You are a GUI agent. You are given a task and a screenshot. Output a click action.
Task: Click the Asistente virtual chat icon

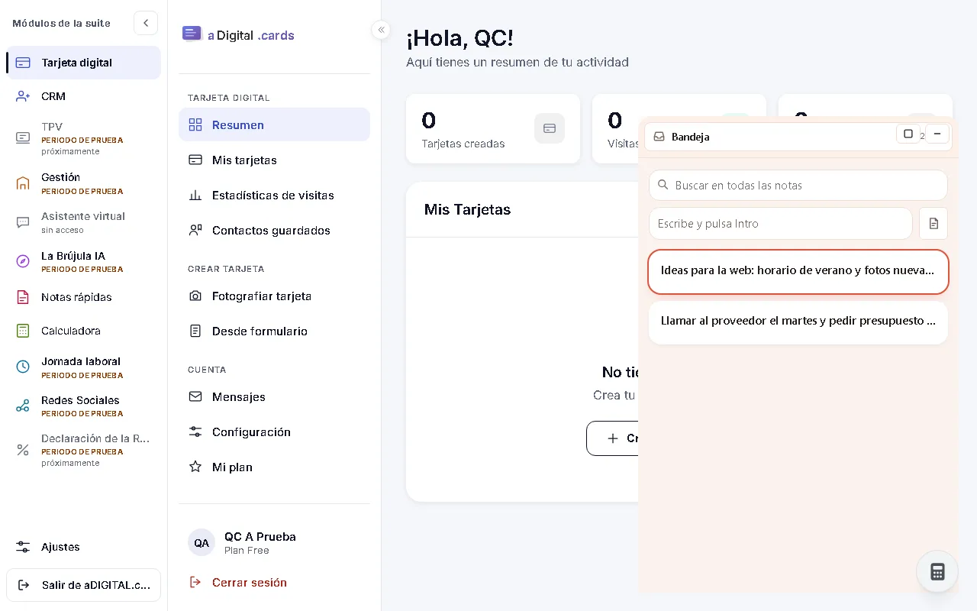[23, 222]
